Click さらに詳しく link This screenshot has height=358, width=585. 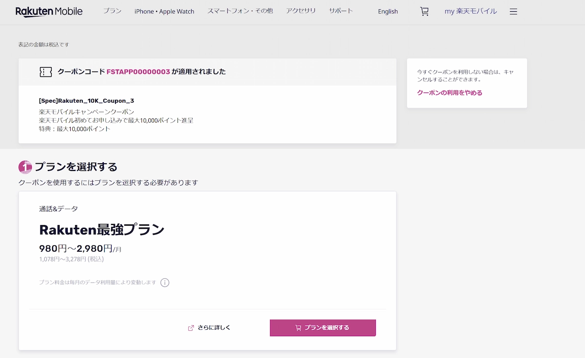pyautogui.click(x=209, y=328)
